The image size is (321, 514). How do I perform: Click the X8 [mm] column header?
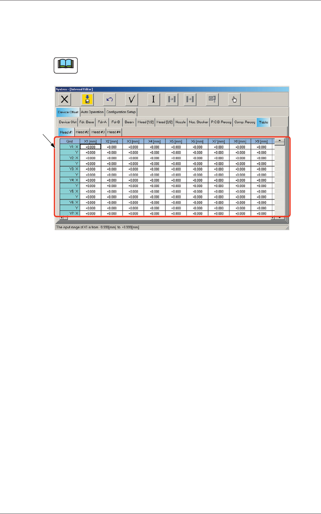click(x=240, y=141)
